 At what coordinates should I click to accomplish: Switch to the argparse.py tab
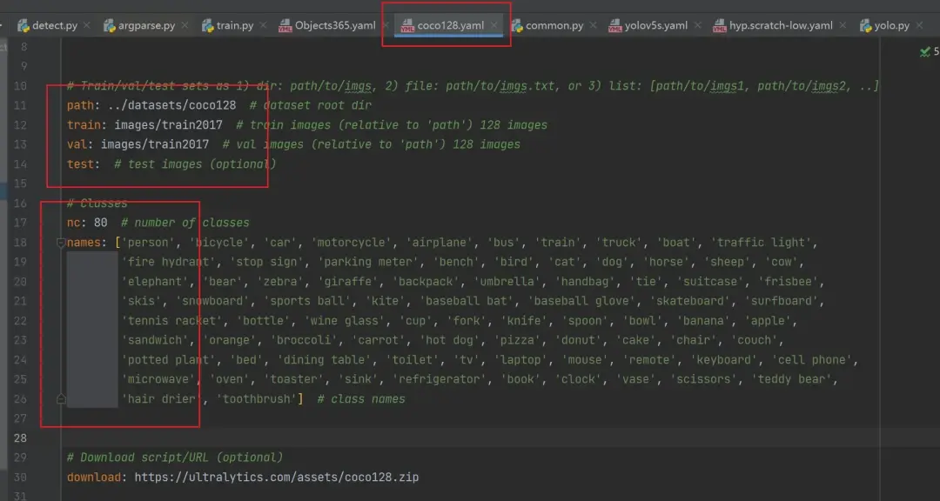[x=147, y=26]
